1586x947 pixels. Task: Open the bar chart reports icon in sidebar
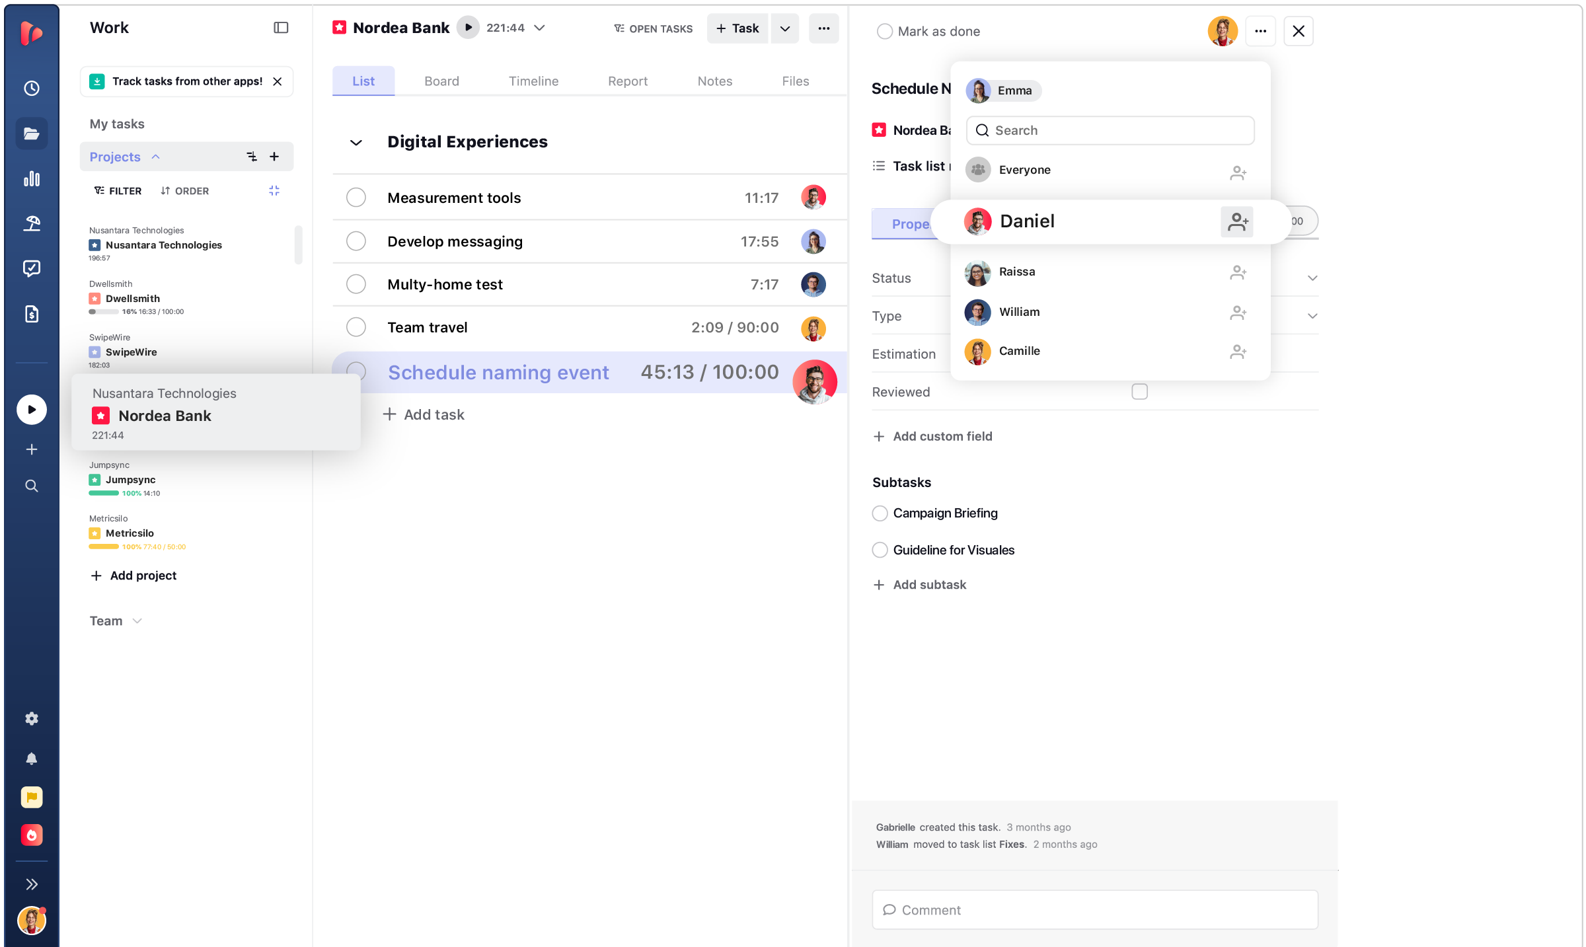click(x=32, y=179)
